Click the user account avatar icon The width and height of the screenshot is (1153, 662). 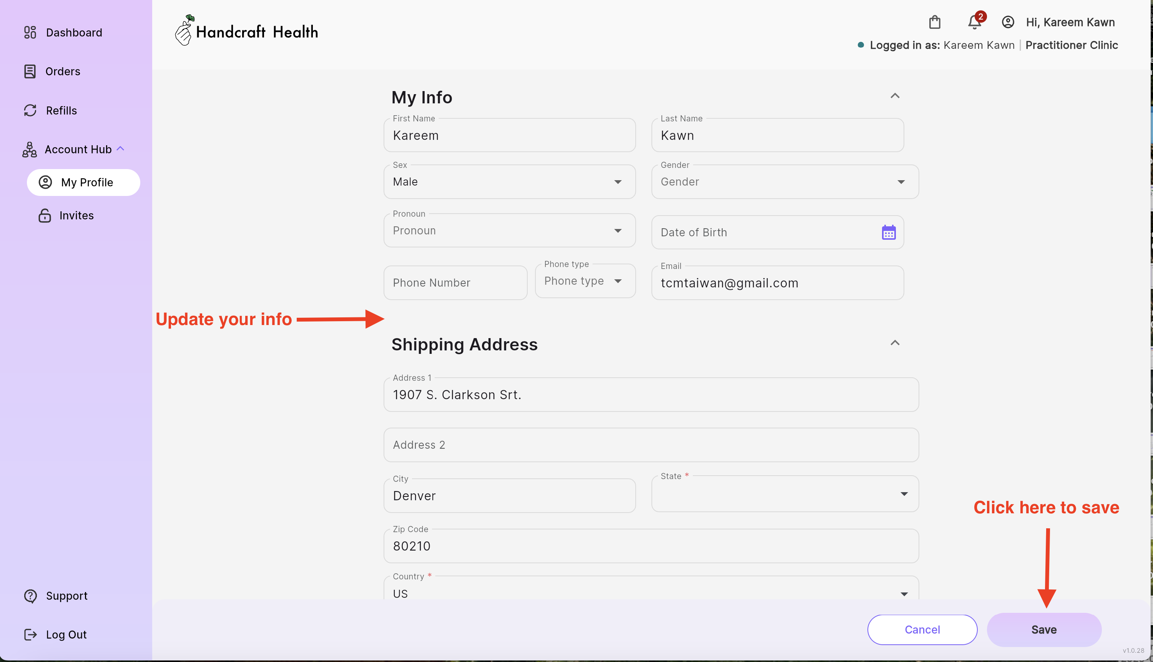[x=1007, y=22]
